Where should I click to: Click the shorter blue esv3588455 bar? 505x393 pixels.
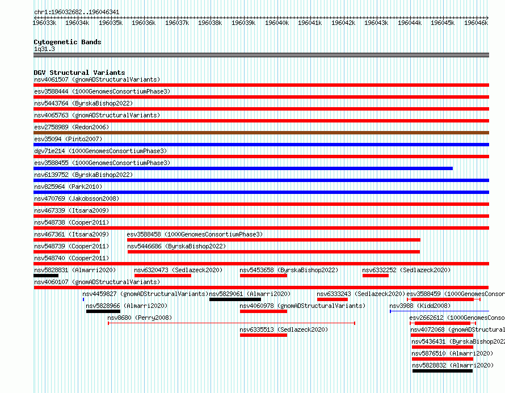click(243, 168)
